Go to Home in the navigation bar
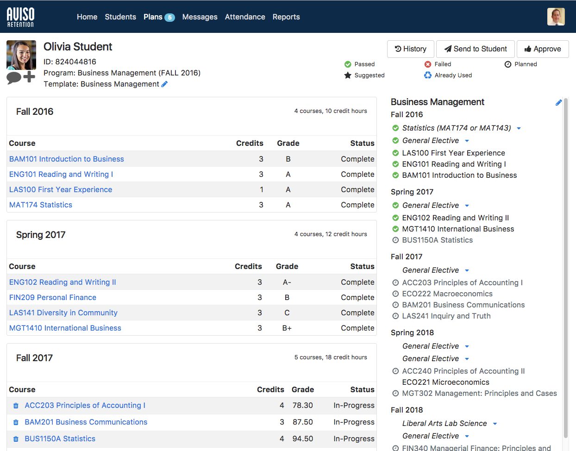The height and width of the screenshot is (451, 576). click(87, 17)
